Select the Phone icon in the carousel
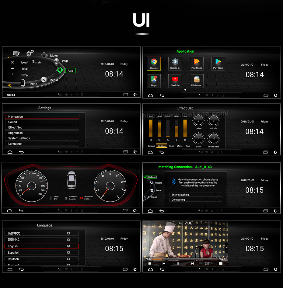The image size is (283, 288). (23, 83)
